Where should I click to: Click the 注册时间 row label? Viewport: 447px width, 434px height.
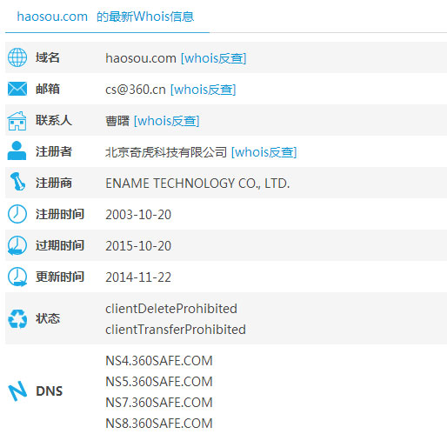coord(60,214)
